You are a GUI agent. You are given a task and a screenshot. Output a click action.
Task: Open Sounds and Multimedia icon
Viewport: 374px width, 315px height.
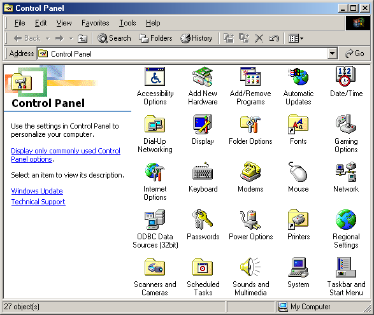[x=250, y=267]
